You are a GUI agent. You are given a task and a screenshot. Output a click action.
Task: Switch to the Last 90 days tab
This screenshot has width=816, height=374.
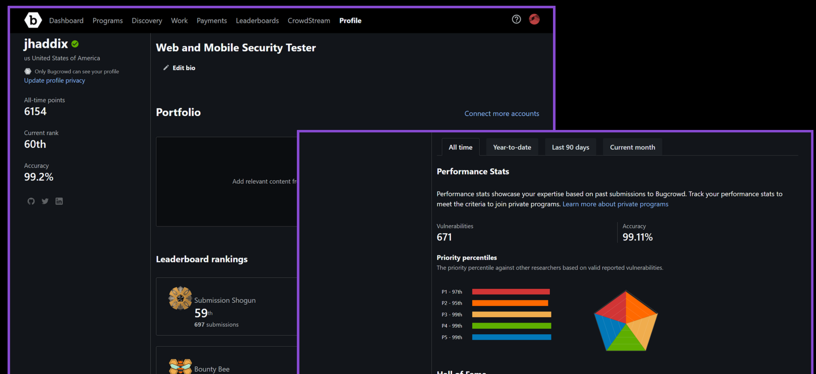571,147
